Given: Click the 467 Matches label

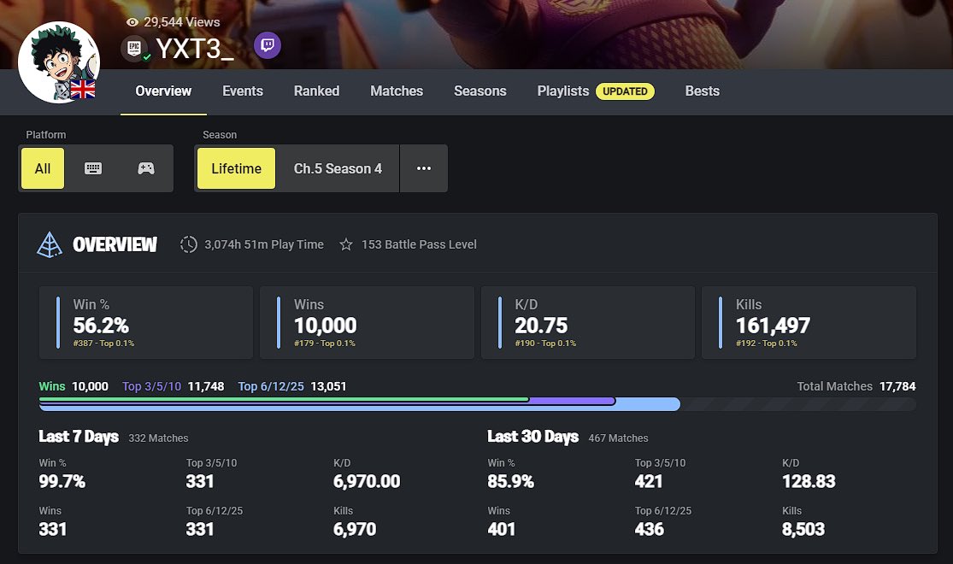Looking at the screenshot, I should (x=618, y=438).
